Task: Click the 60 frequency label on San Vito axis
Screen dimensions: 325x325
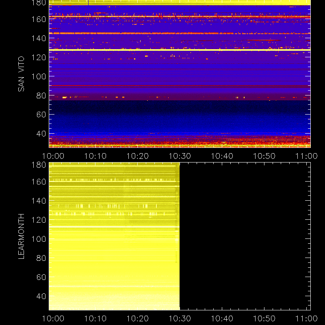Action: pos(41,115)
